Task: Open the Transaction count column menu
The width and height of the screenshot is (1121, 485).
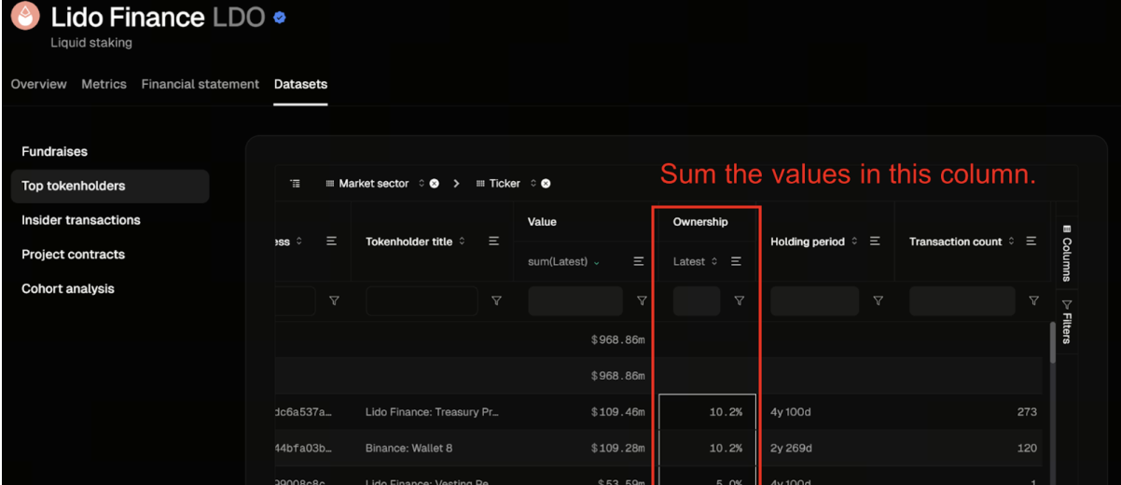Action: click(1031, 242)
